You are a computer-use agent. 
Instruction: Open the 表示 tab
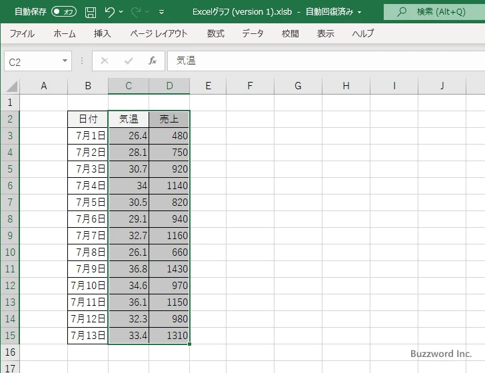[x=325, y=33]
